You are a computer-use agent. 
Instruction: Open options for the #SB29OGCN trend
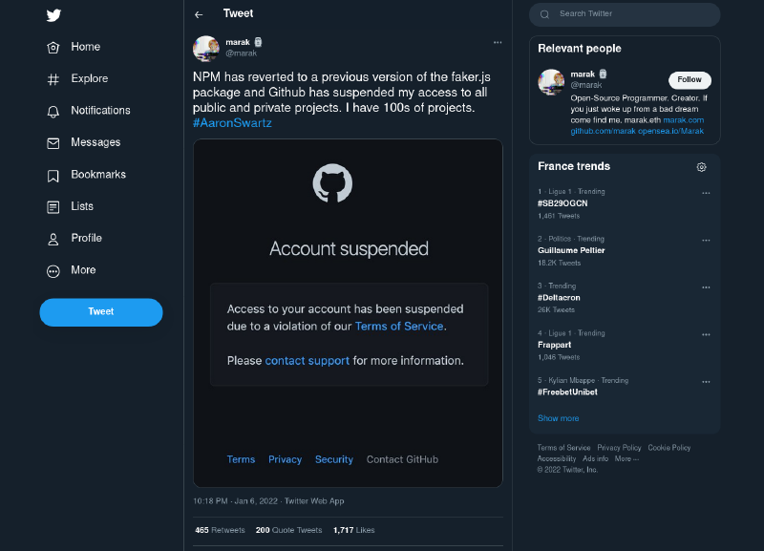(706, 192)
